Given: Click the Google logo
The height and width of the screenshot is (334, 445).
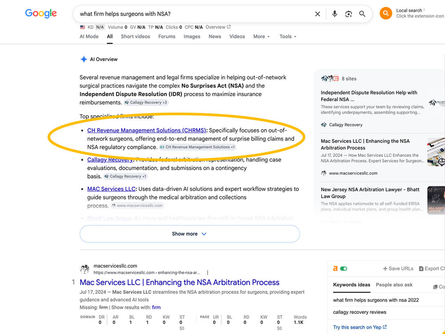Looking at the screenshot, I should coord(41,13).
